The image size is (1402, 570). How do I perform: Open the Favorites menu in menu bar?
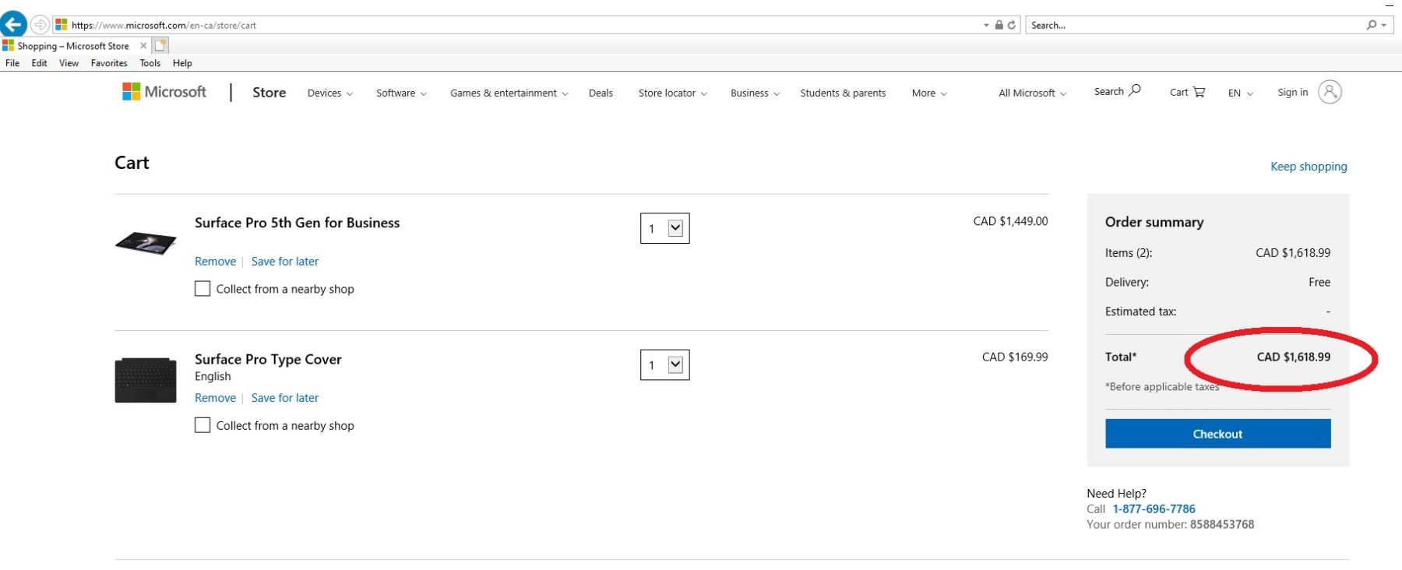click(x=109, y=63)
